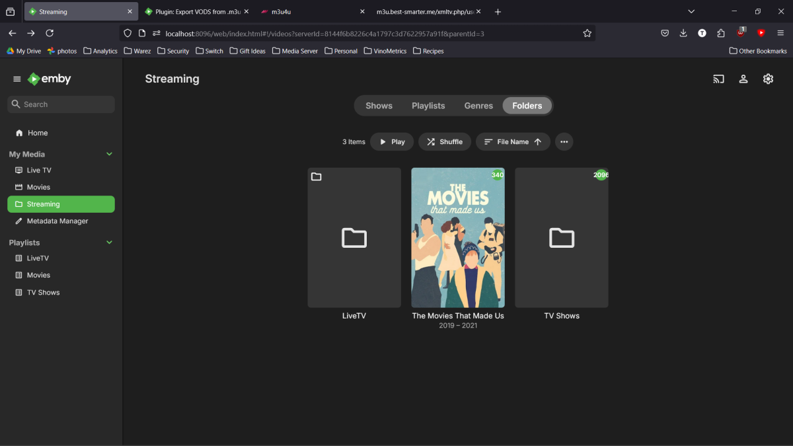Switch to the Genres tab
The height and width of the screenshot is (446, 793).
[x=478, y=106]
